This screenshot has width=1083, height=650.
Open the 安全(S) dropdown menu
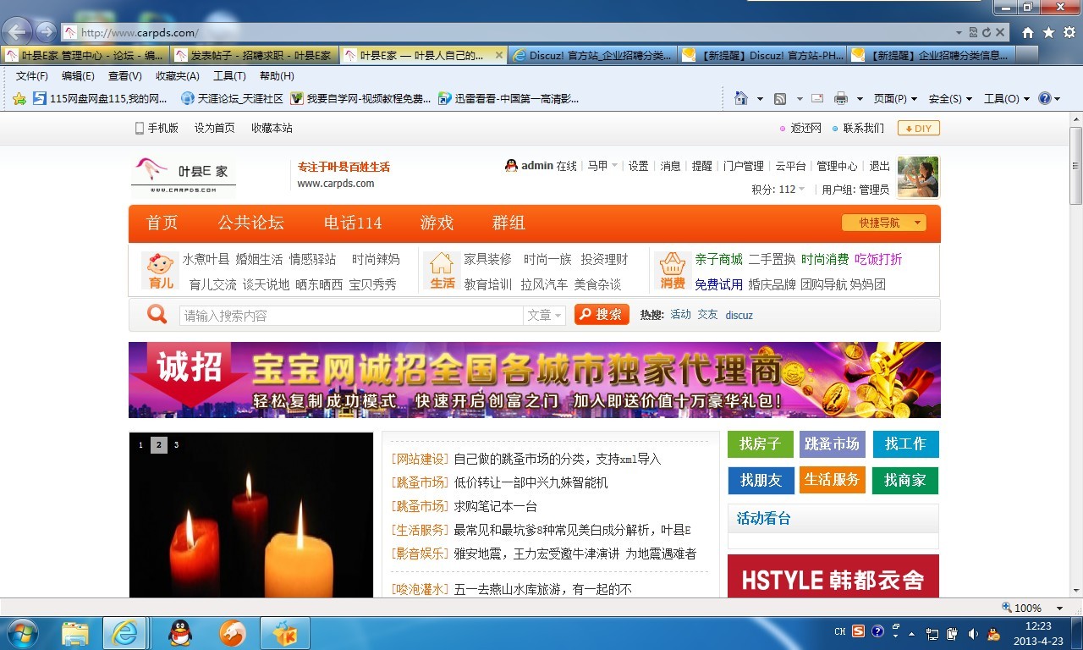[x=950, y=98]
